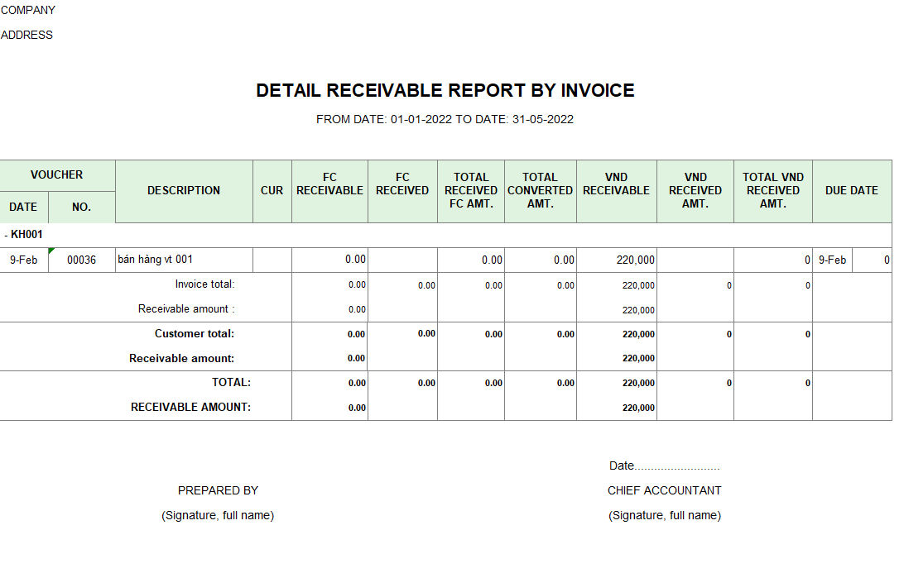Click the uppercase "RECEIVABLE AMOUNT:" label
Screen dimensions: 904x573
pos(191,408)
